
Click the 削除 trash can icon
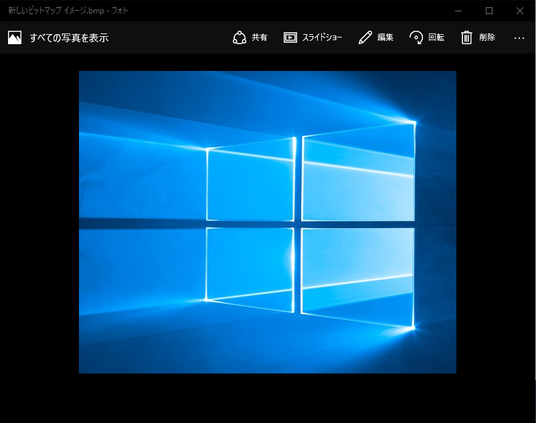point(466,37)
